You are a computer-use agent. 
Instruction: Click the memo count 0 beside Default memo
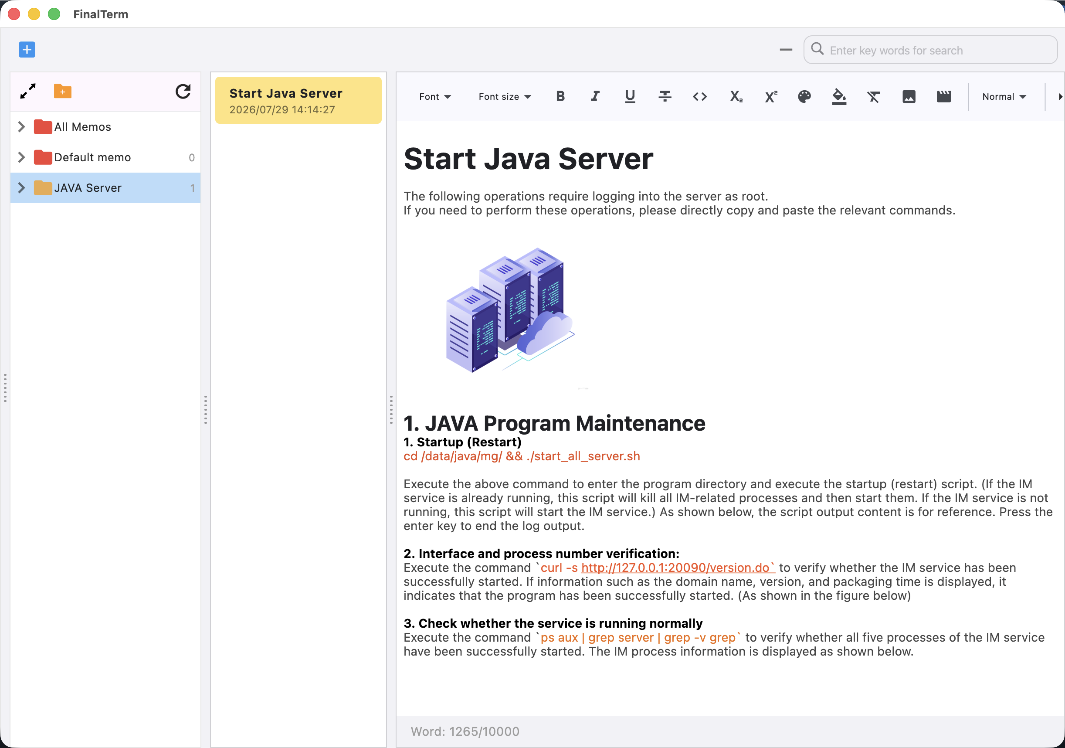point(192,158)
